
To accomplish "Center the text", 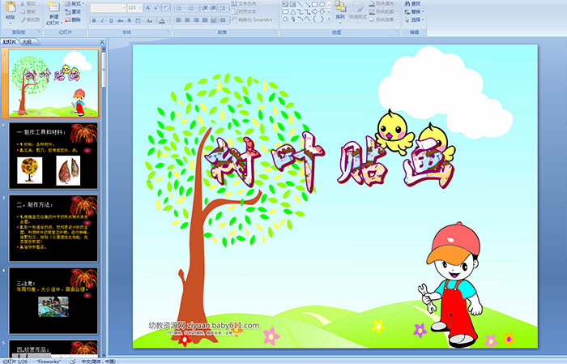I will point(187,20).
